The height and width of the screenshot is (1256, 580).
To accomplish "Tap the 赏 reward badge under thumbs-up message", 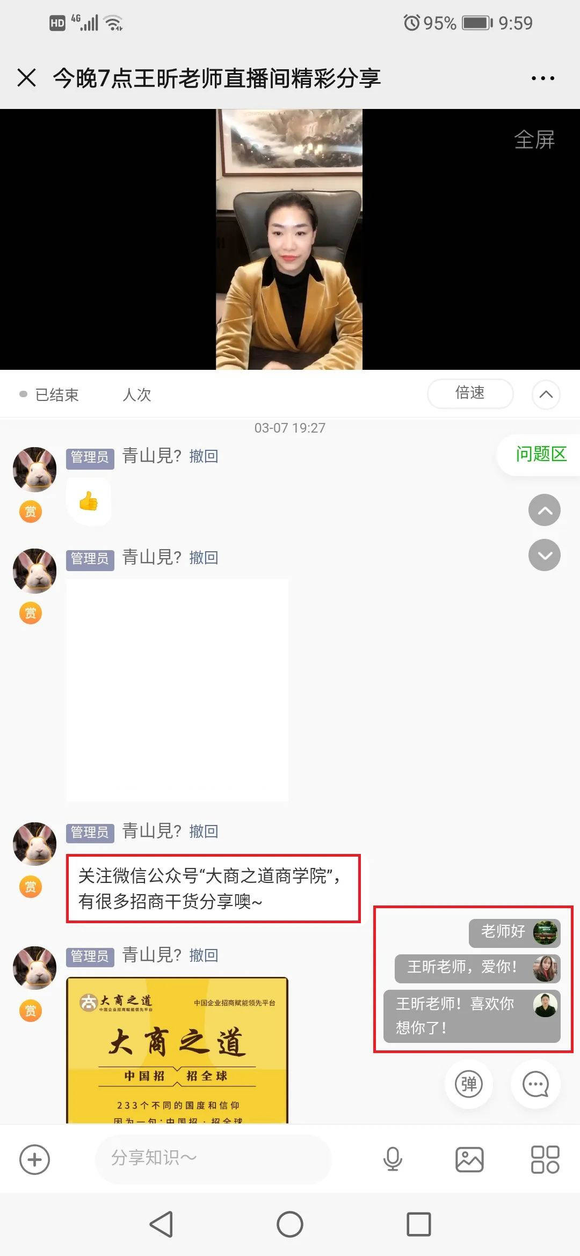I will pos(31,512).
